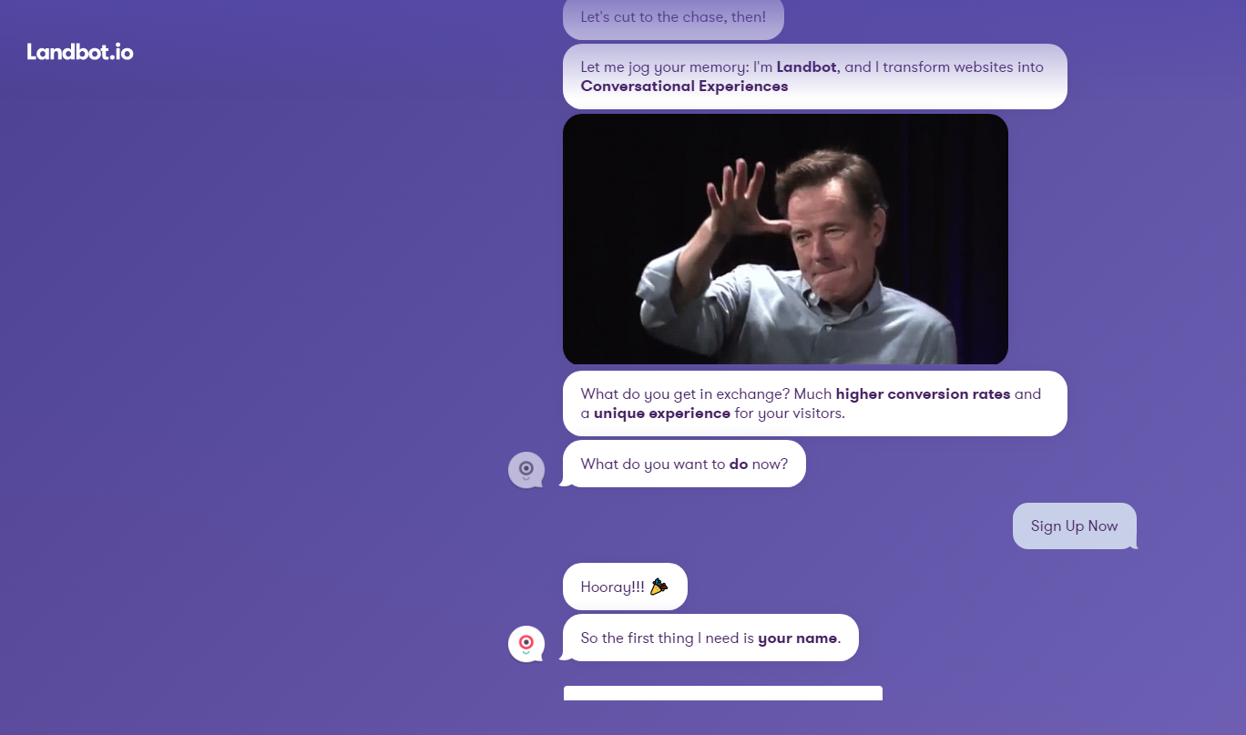
Task: Click the bold 'your name' text
Action: point(797,638)
